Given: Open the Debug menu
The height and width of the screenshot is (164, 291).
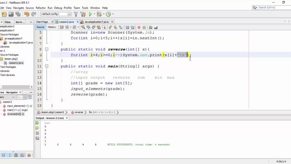Looking at the screenshot, I should pyautogui.click(x=58, y=8).
